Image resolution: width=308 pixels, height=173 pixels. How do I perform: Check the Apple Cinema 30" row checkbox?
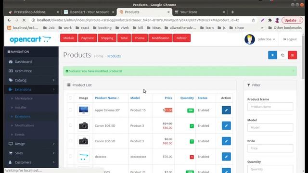tap(70, 110)
